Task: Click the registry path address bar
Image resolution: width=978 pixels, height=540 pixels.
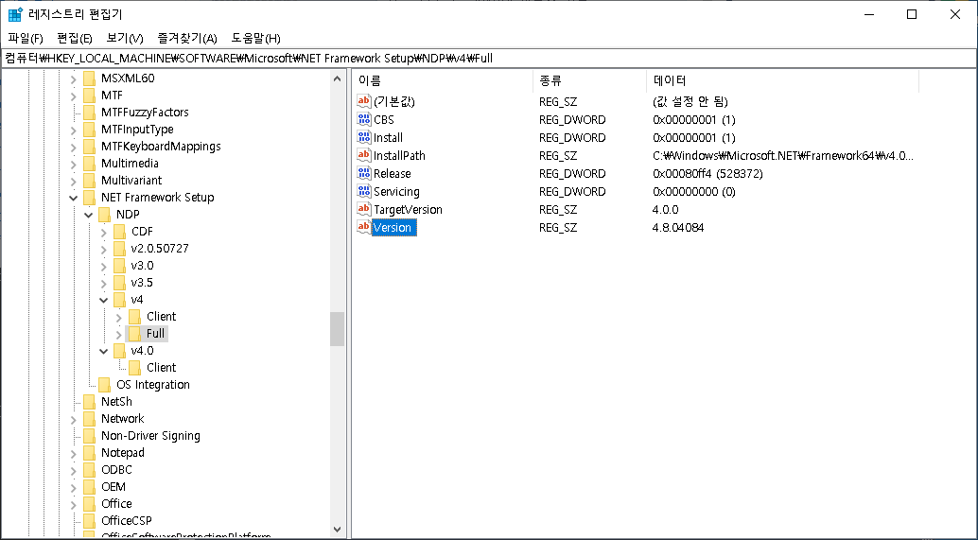Action: tap(489, 58)
